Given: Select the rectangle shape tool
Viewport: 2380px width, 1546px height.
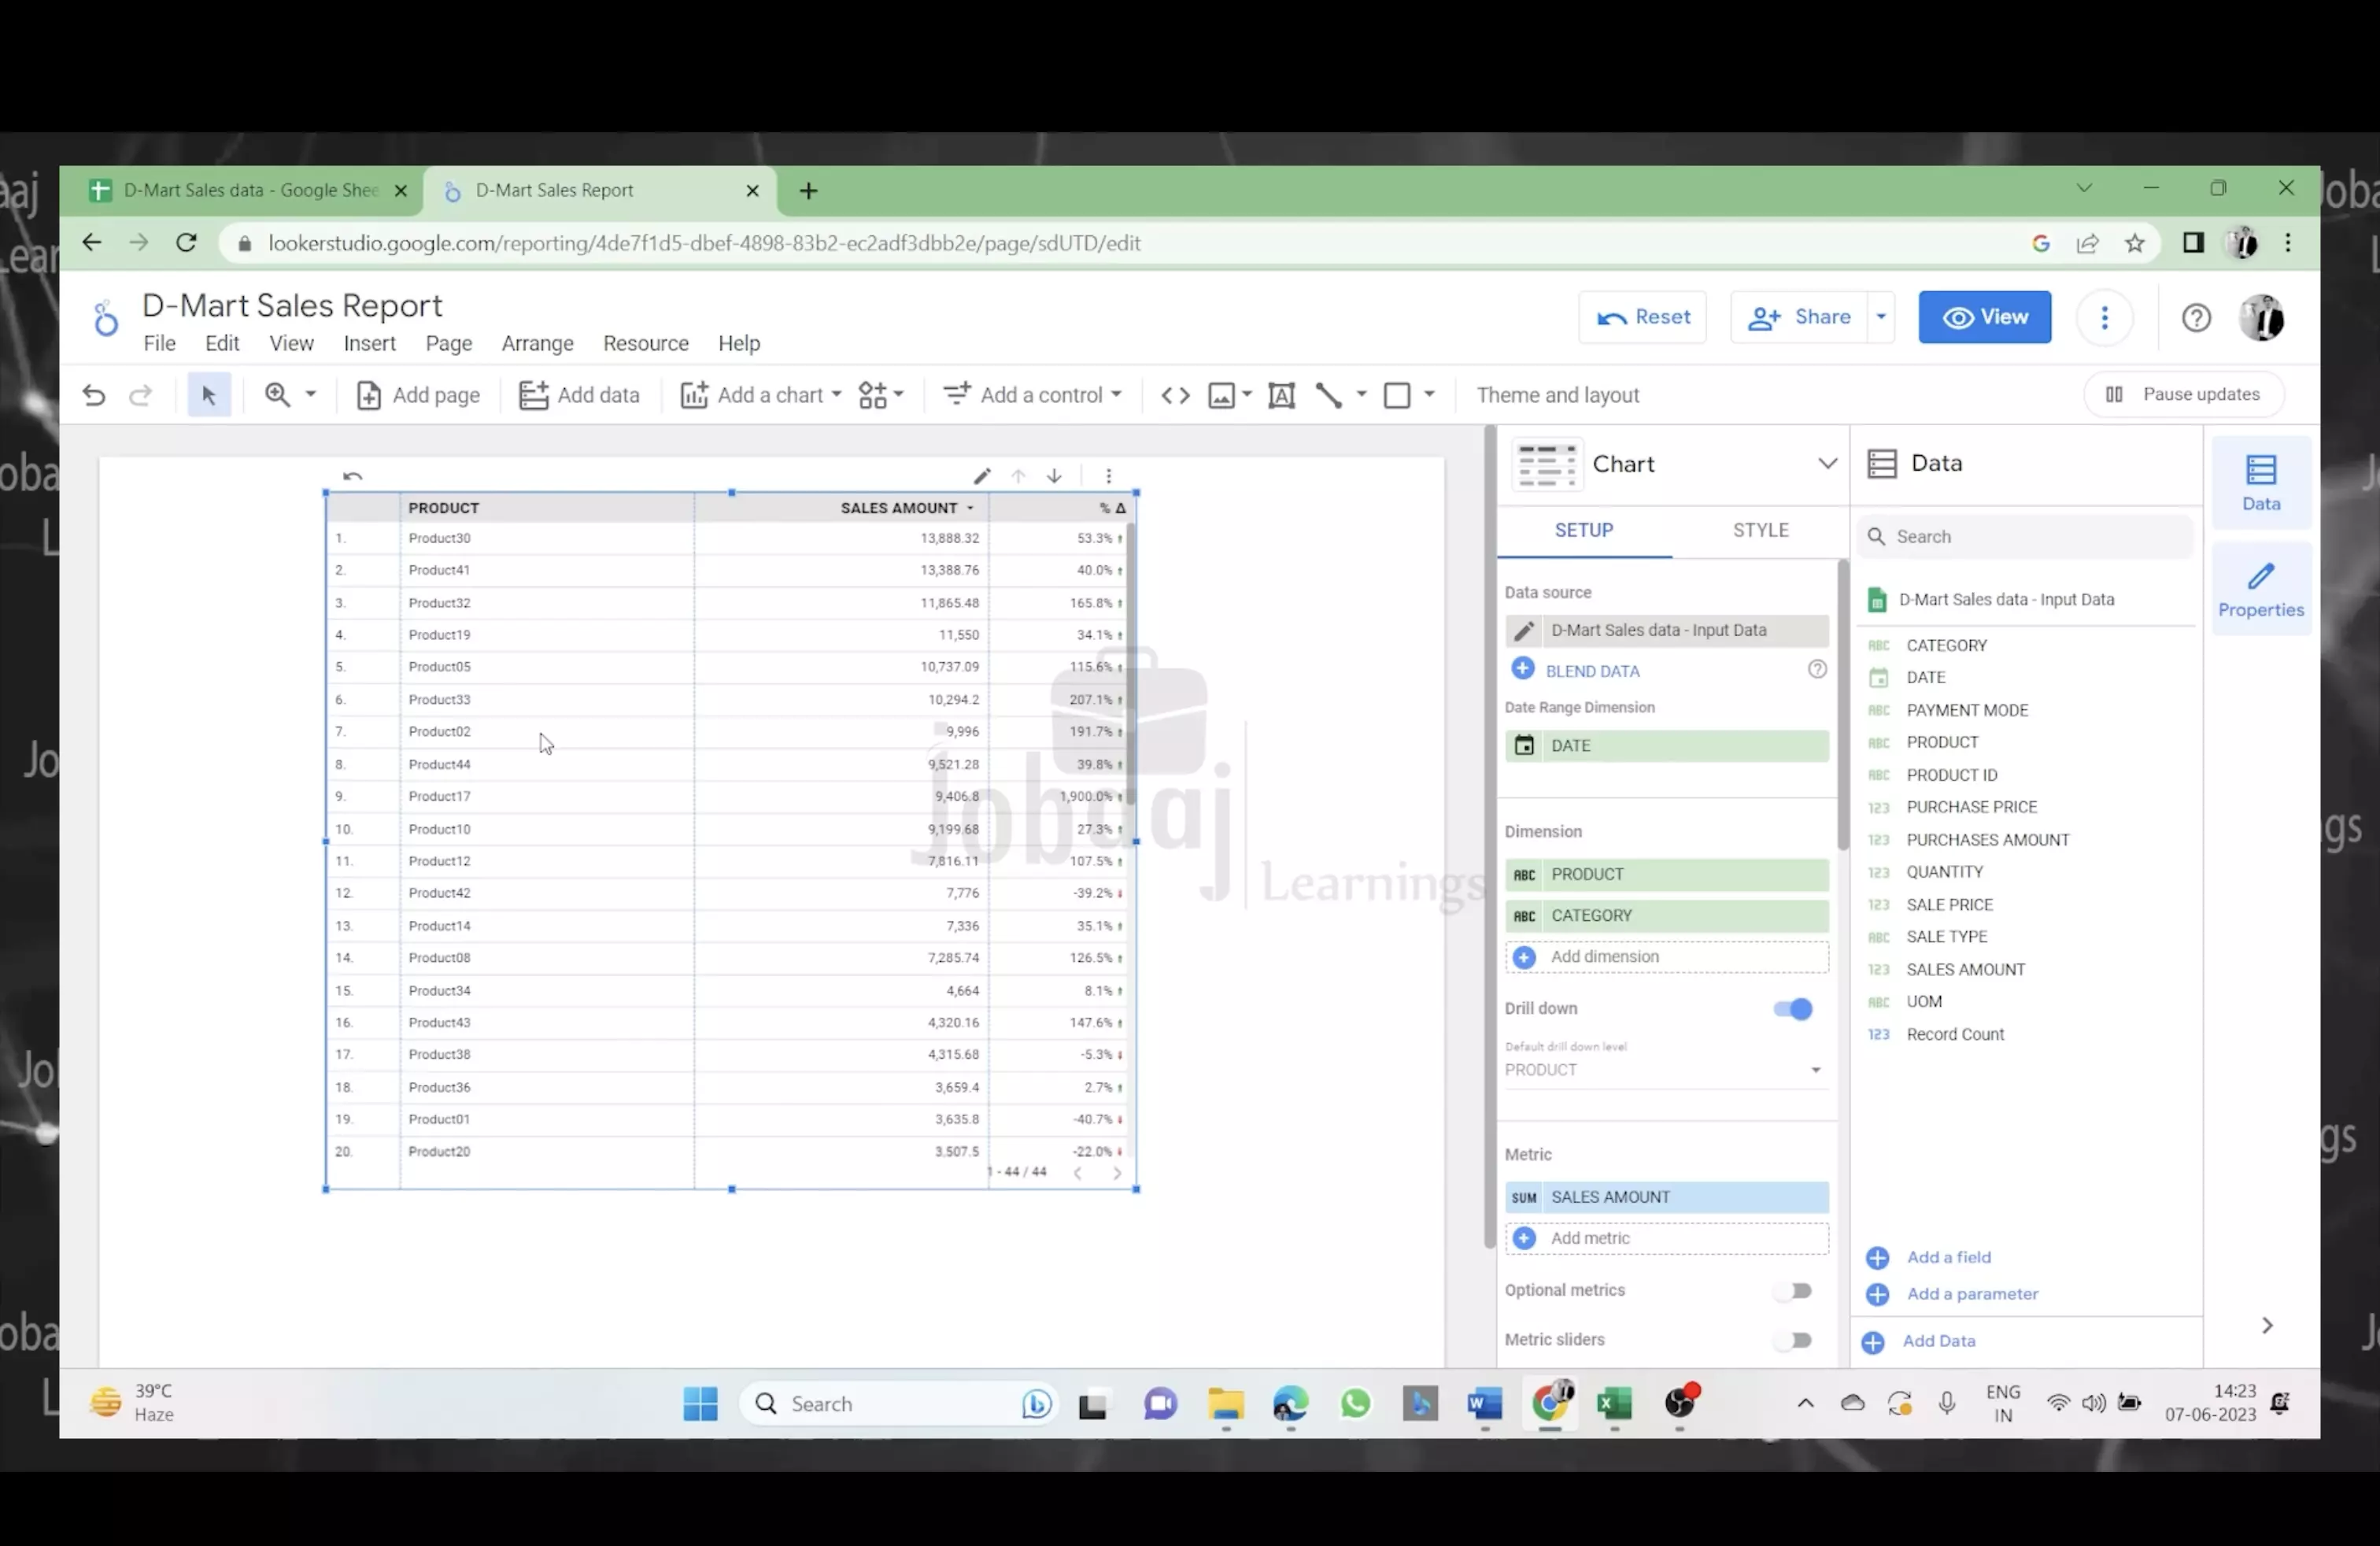Looking at the screenshot, I should pyautogui.click(x=1397, y=395).
